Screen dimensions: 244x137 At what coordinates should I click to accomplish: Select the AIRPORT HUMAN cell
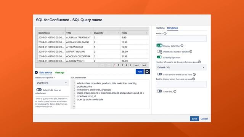click(79, 52)
